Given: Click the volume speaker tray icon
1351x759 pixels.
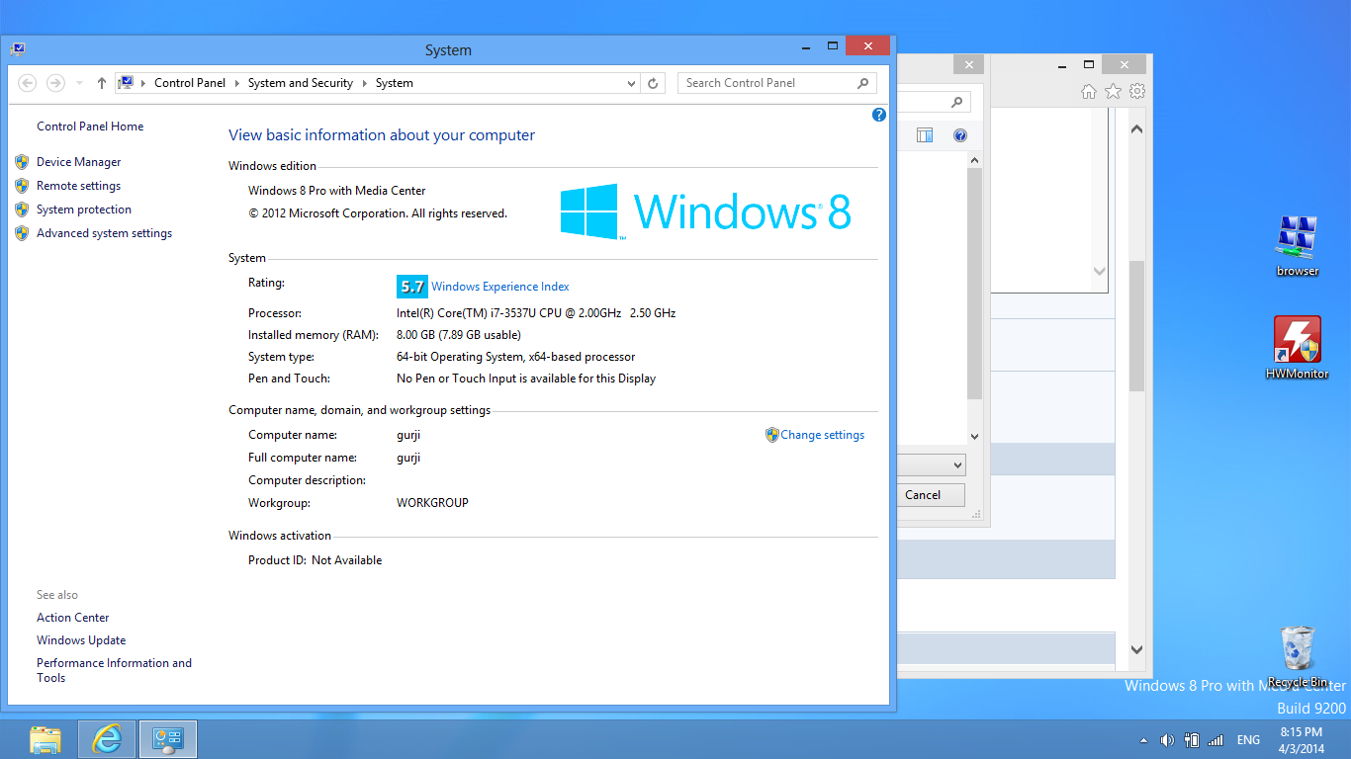Looking at the screenshot, I should [x=1167, y=740].
